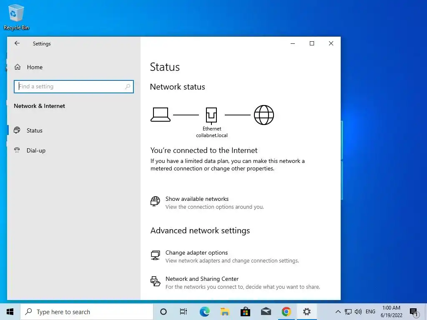Click the monitor icon beside Change adapter options
This screenshot has height=320, width=427.
tap(155, 255)
